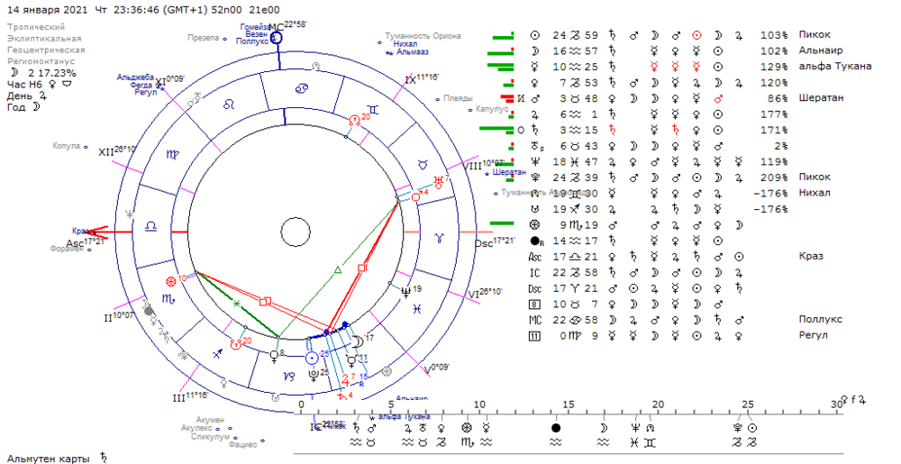The width and height of the screenshot is (901, 464).
Task: Select the star name "Альнаир" in the table
Action: pyautogui.click(x=821, y=50)
